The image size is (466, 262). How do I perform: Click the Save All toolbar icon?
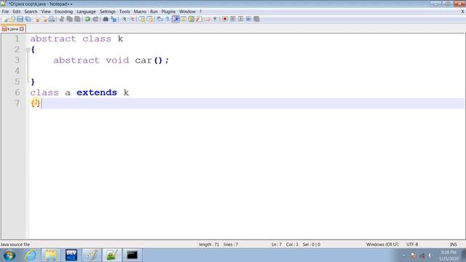[x=28, y=20]
